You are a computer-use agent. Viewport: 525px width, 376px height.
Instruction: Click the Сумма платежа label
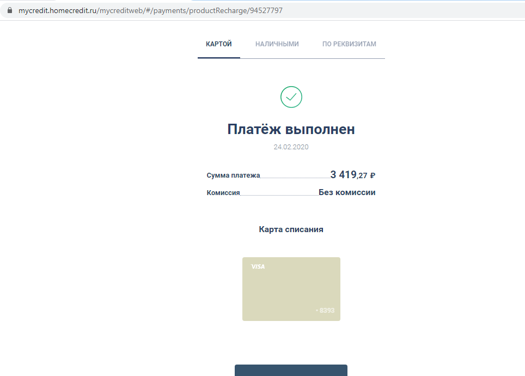233,175
